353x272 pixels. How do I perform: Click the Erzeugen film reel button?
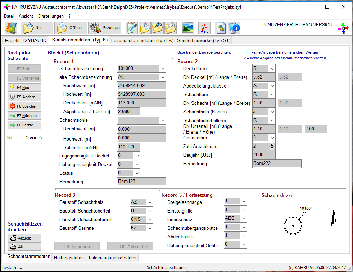coord(105,28)
